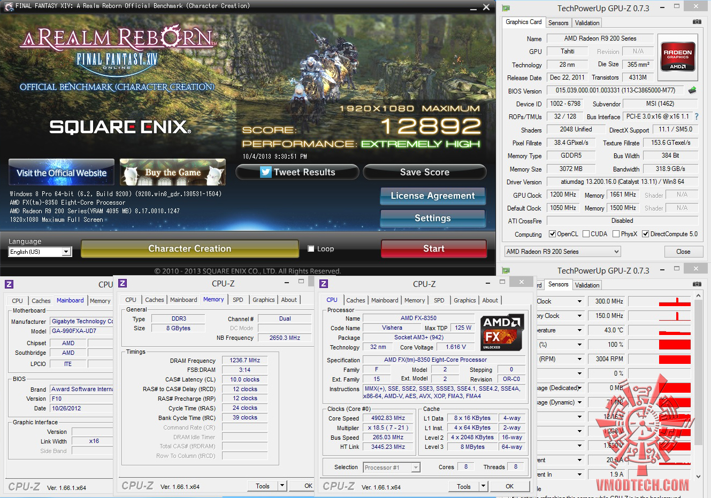Expand the Tools arrow in CPU-Z Memory window

(x=282, y=486)
